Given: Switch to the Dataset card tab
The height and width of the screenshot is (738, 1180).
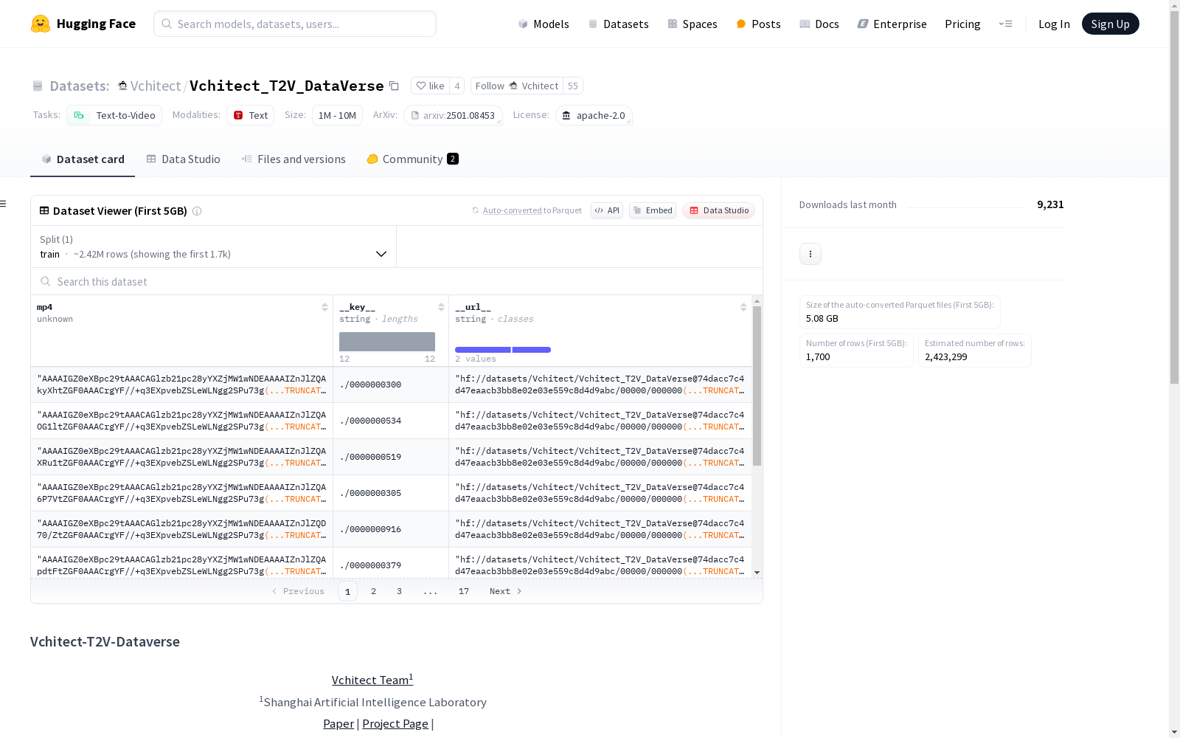Looking at the screenshot, I should click(x=83, y=159).
